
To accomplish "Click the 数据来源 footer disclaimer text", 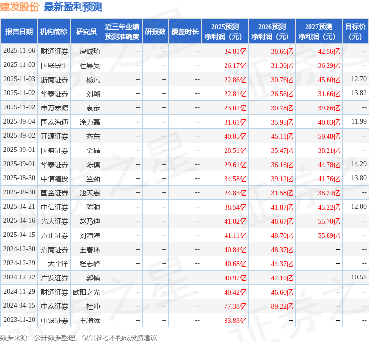I will tap(79, 338).
